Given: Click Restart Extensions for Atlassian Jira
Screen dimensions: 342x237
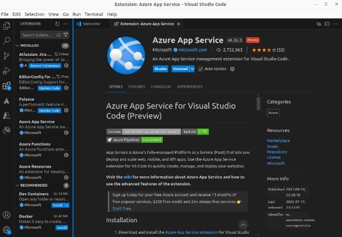Looking at the screenshot, I should 45,66.
